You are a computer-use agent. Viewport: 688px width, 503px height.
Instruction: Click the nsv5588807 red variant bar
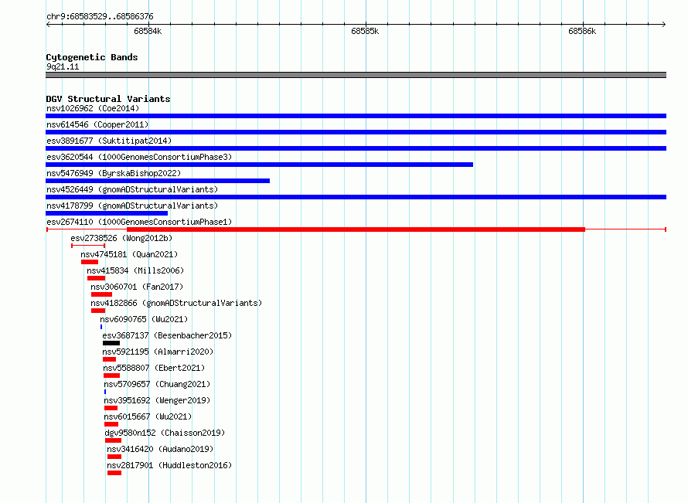[112, 376]
